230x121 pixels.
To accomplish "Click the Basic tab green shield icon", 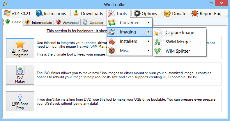I will 8,22.
